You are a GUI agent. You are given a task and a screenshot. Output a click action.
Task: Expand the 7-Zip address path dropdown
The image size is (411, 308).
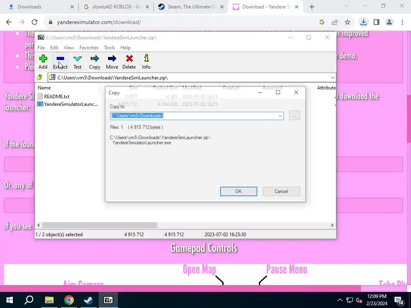[x=332, y=77]
